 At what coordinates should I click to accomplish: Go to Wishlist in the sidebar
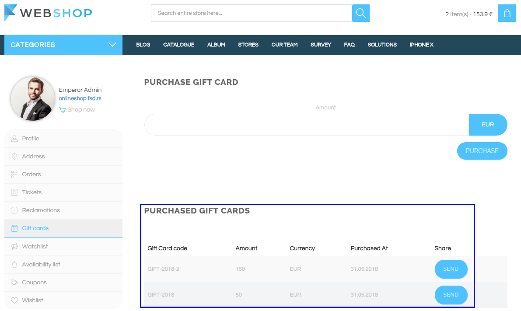click(x=63, y=301)
